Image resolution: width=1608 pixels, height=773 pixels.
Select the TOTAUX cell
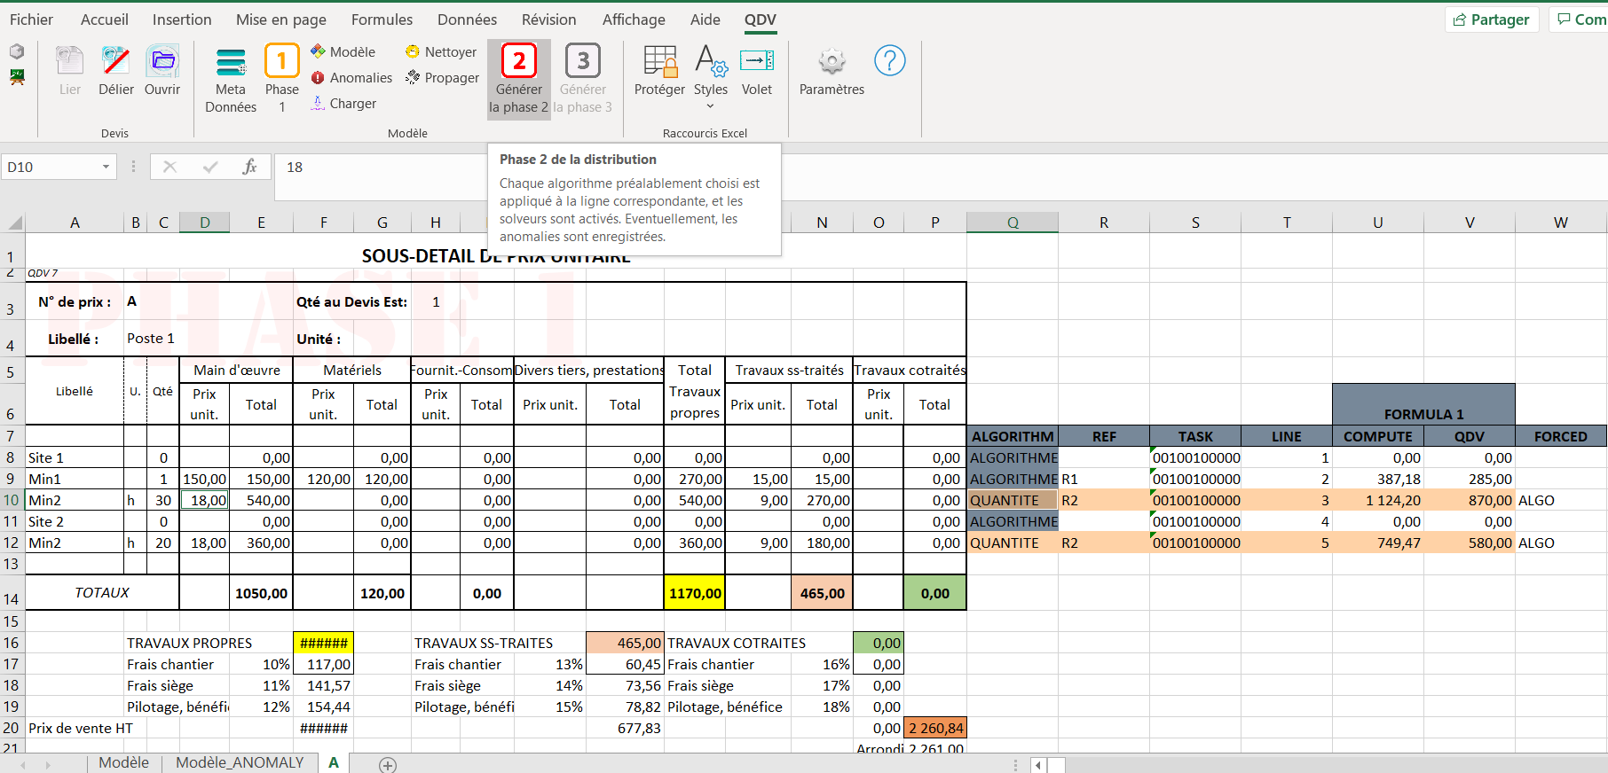[102, 593]
